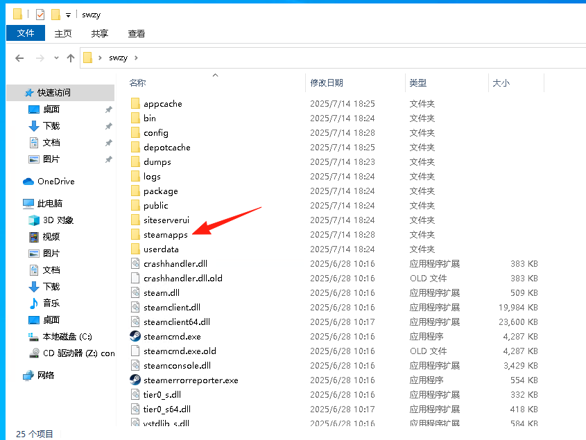Open the CD 驱动器 (Z:) drive

(78, 353)
